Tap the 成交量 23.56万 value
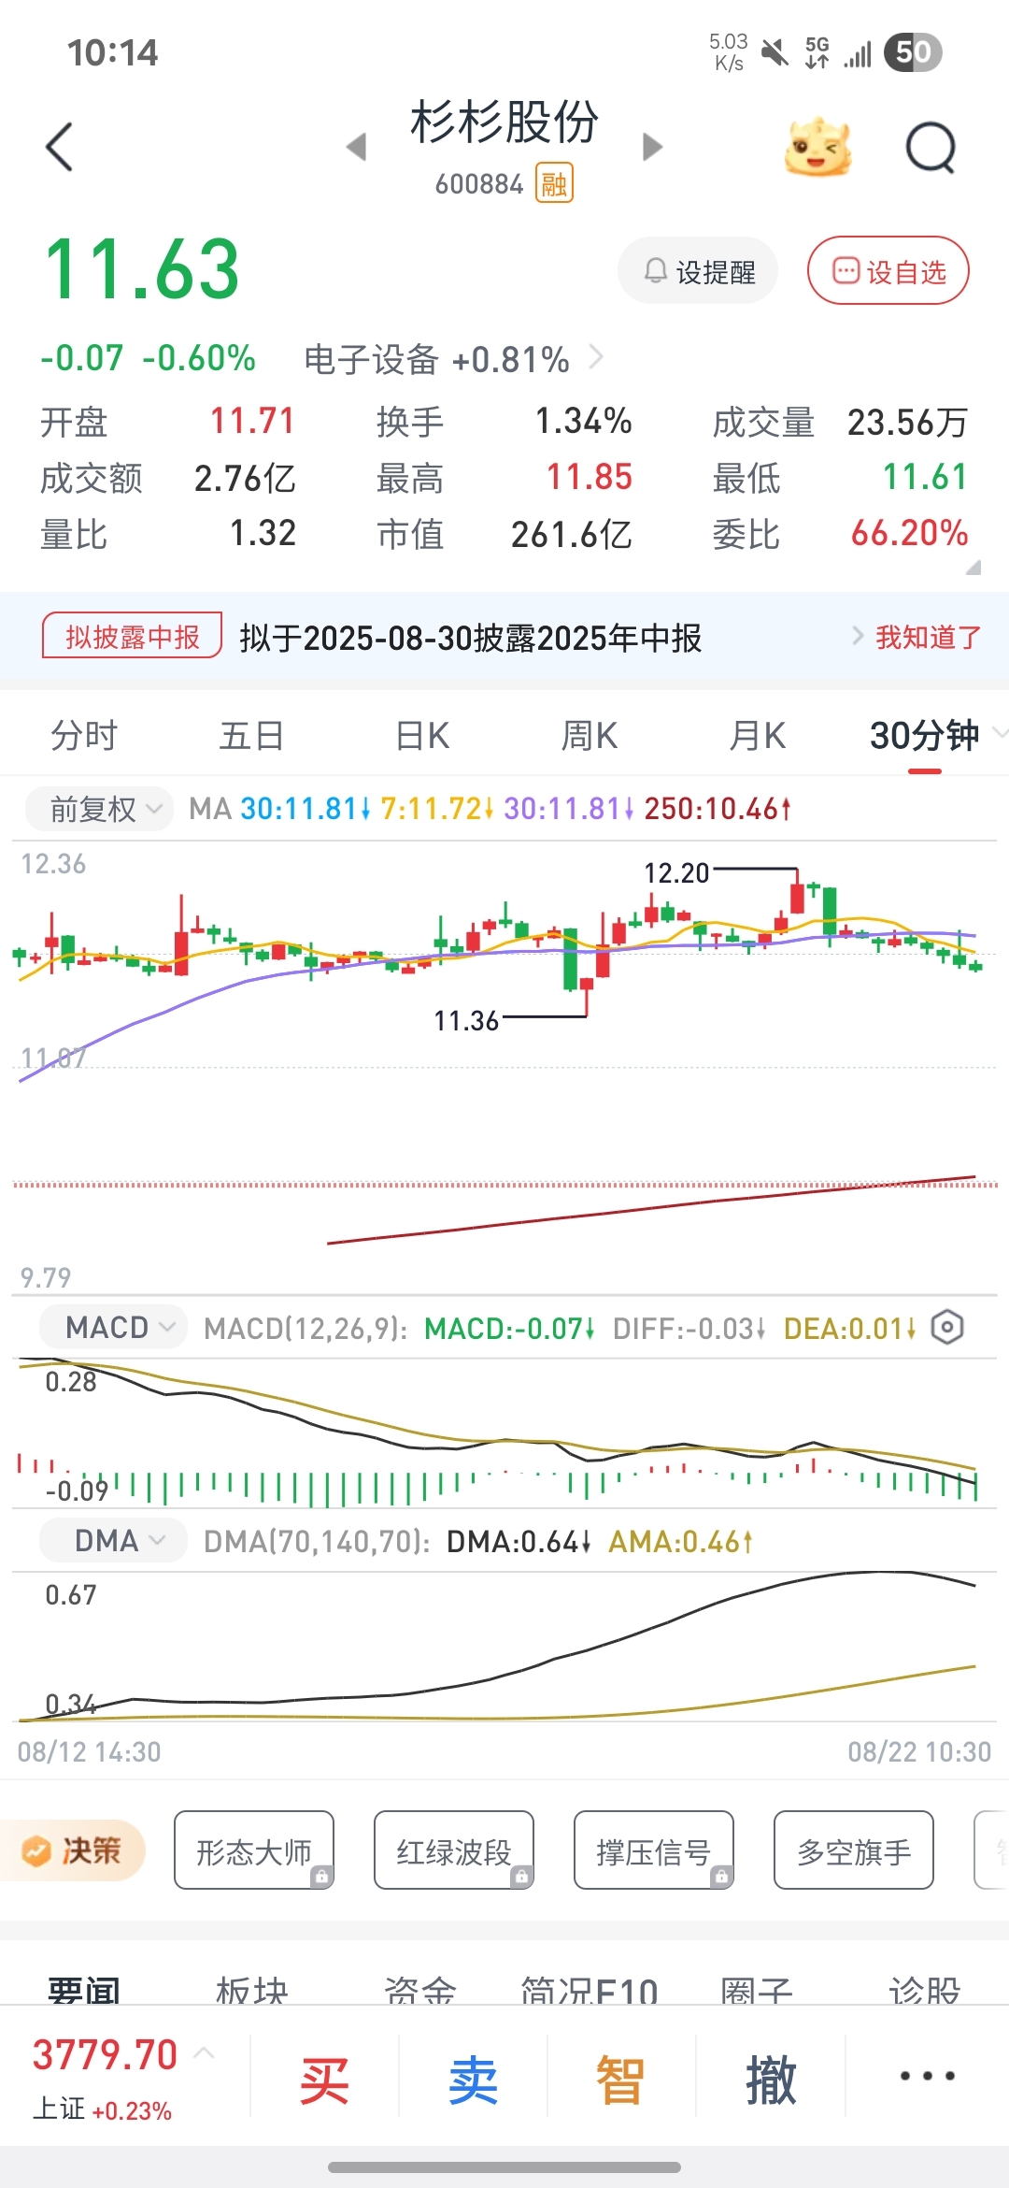The height and width of the screenshot is (2188, 1009). pyautogui.click(x=907, y=423)
